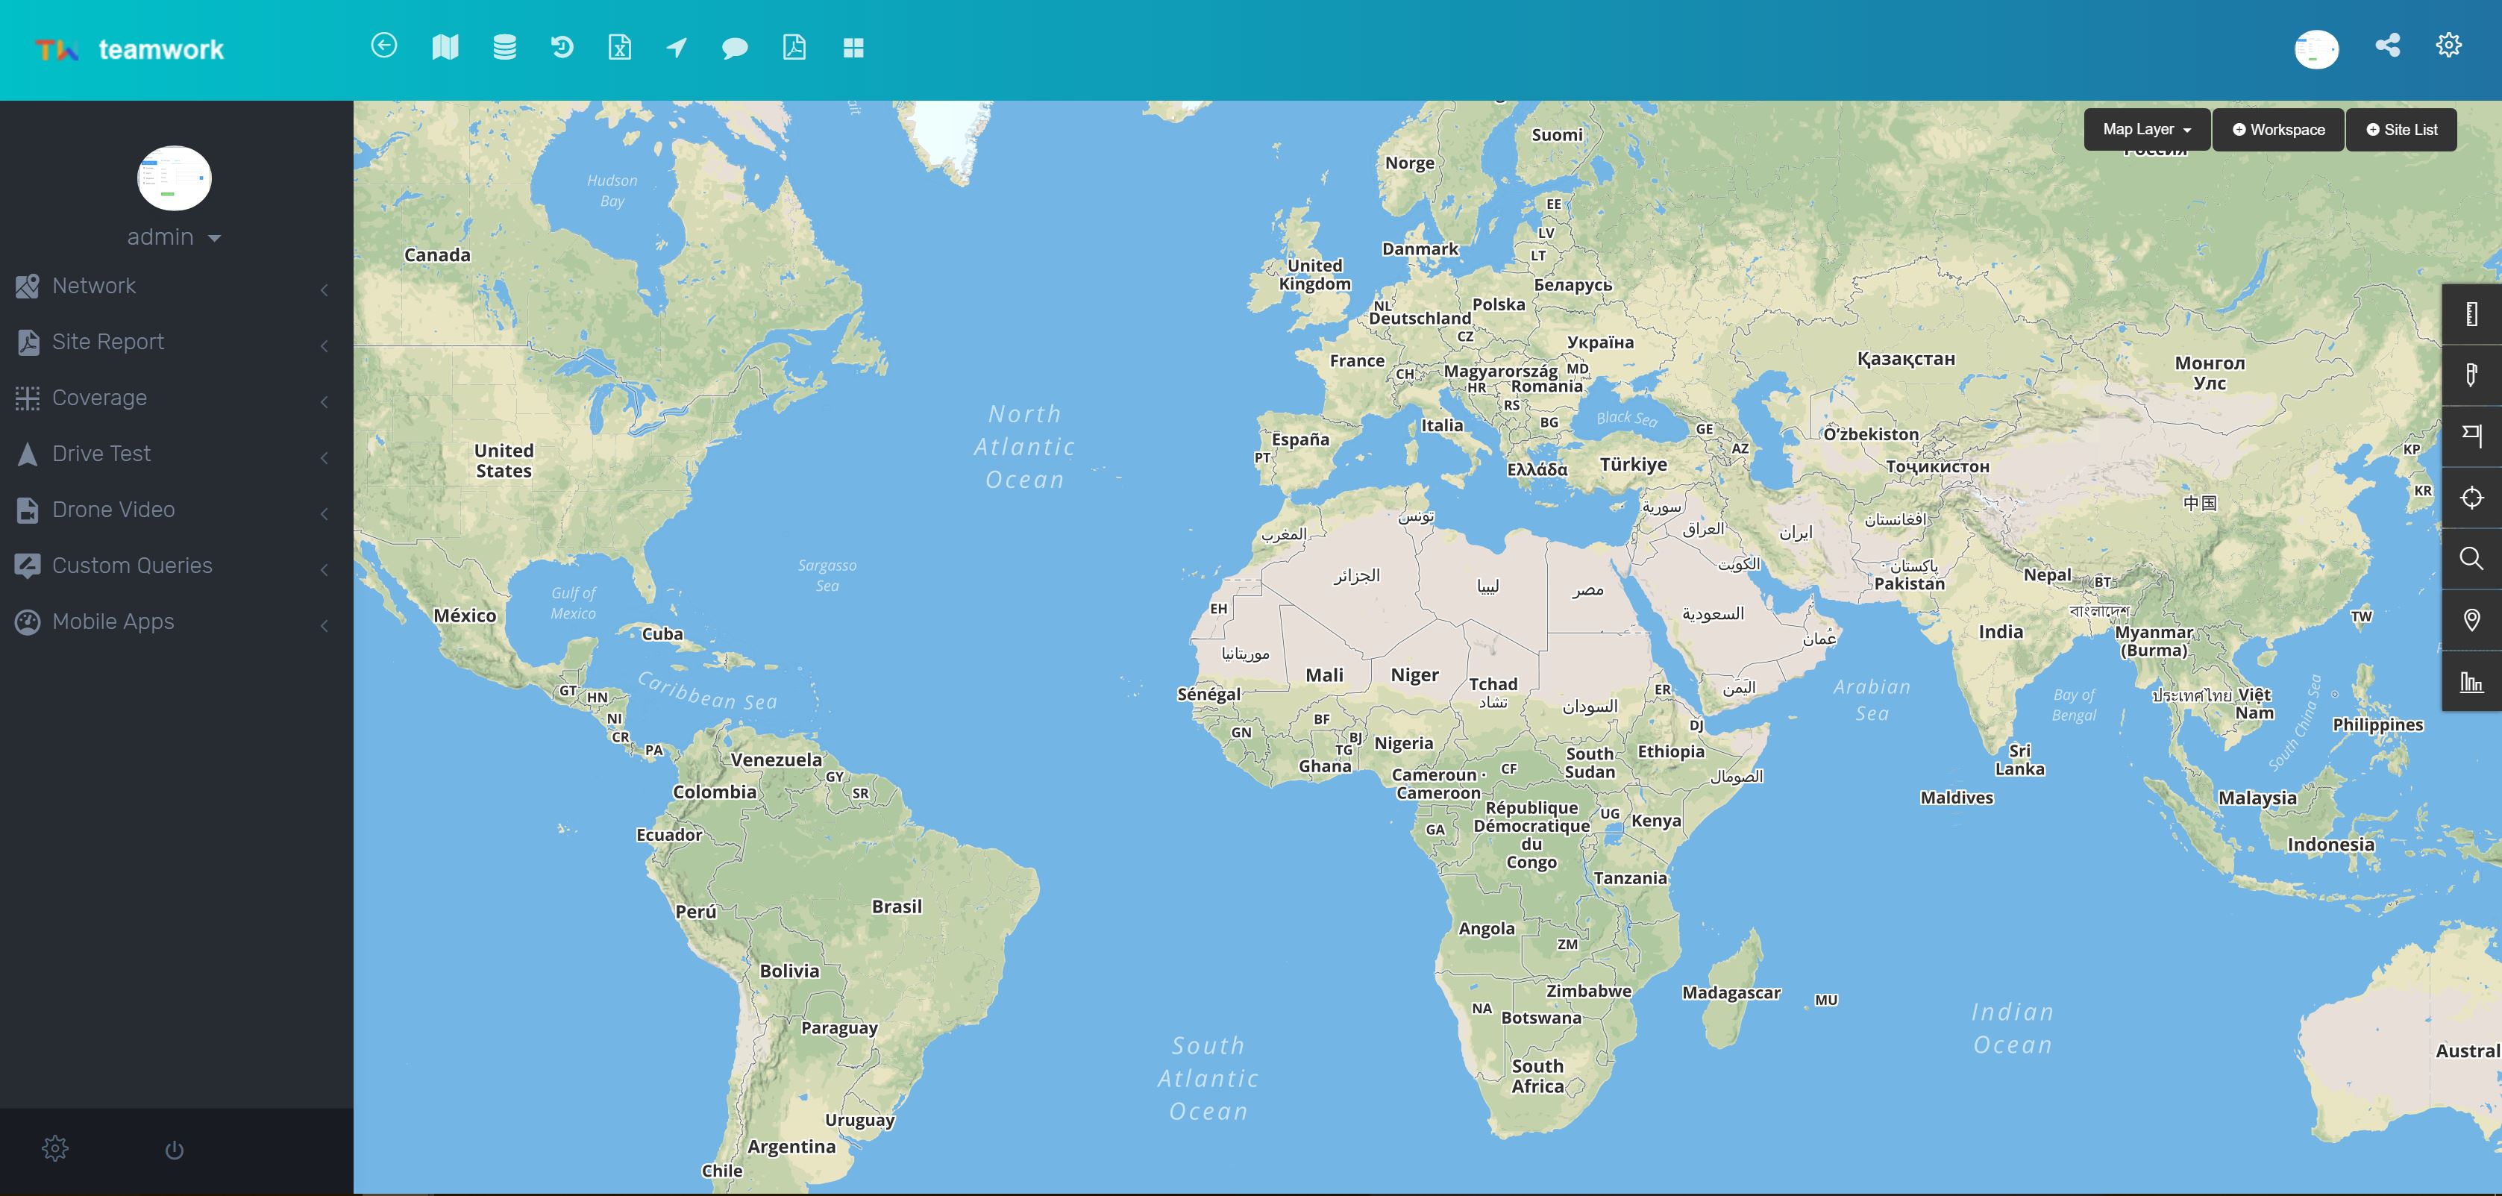
Task: Click the Excel export icon
Action: coord(620,48)
